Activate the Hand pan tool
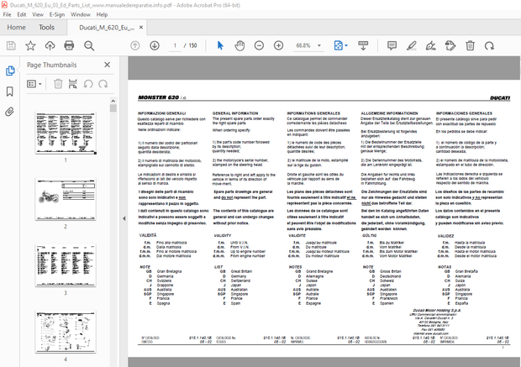This screenshot has height=367, width=521. [239, 45]
